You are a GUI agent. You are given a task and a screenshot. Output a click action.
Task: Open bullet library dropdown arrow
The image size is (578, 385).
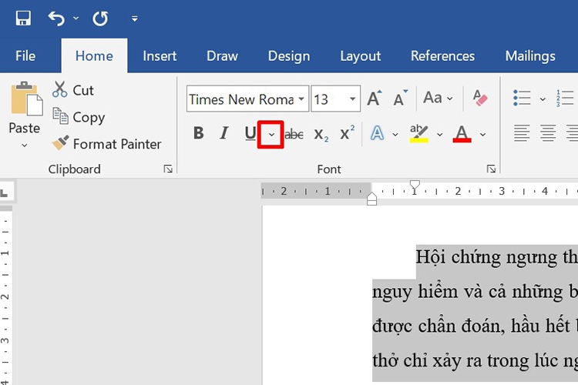(x=543, y=99)
